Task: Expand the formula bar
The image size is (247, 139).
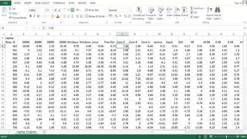Action: 244,28
